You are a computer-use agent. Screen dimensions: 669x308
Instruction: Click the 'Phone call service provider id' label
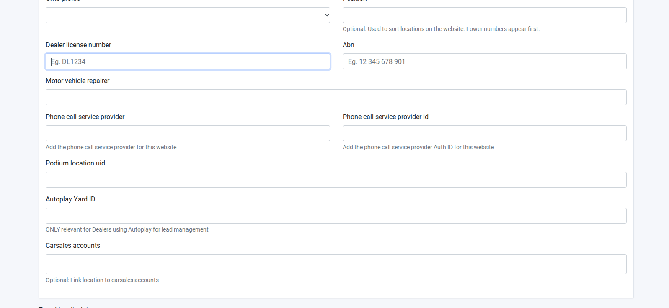pos(385,117)
